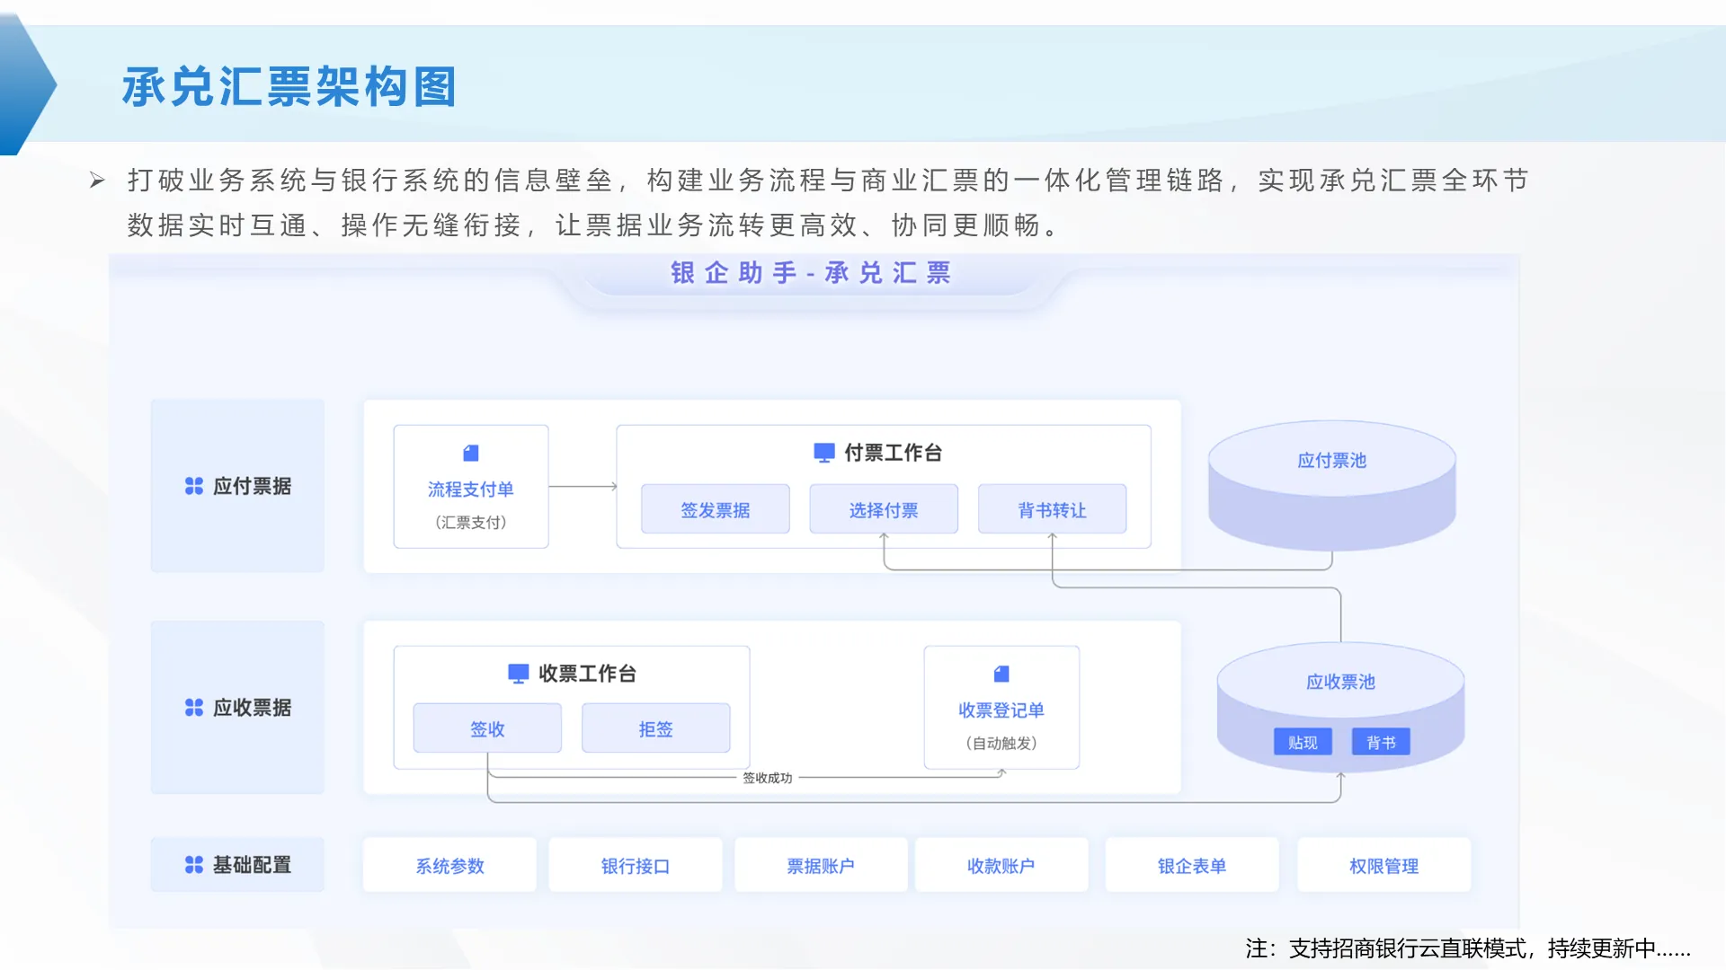This screenshot has width=1726, height=970.
Task: Click the footnote about 招商银行云直联模式
Action: pyautogui.click(x=1468, y=948)
